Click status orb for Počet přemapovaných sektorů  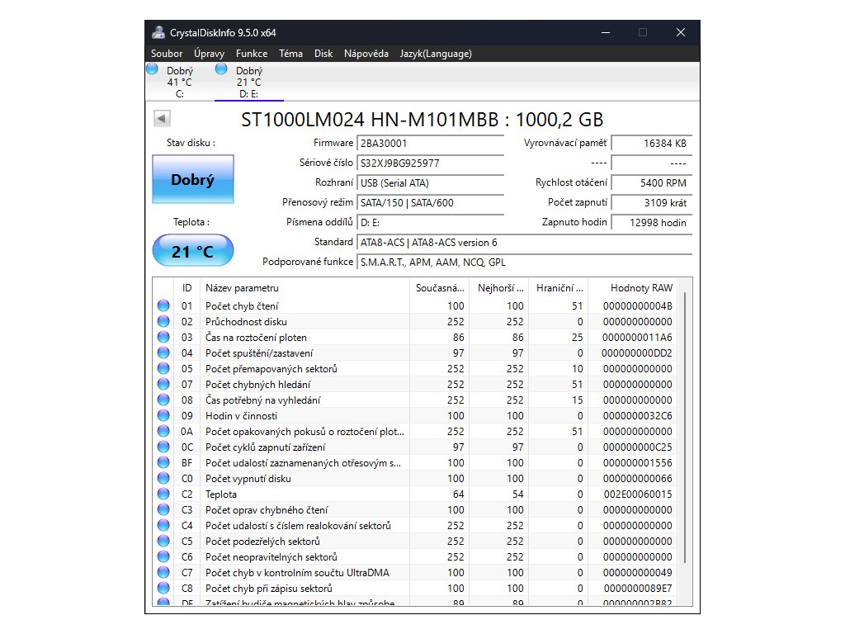(x=163, y=368)
